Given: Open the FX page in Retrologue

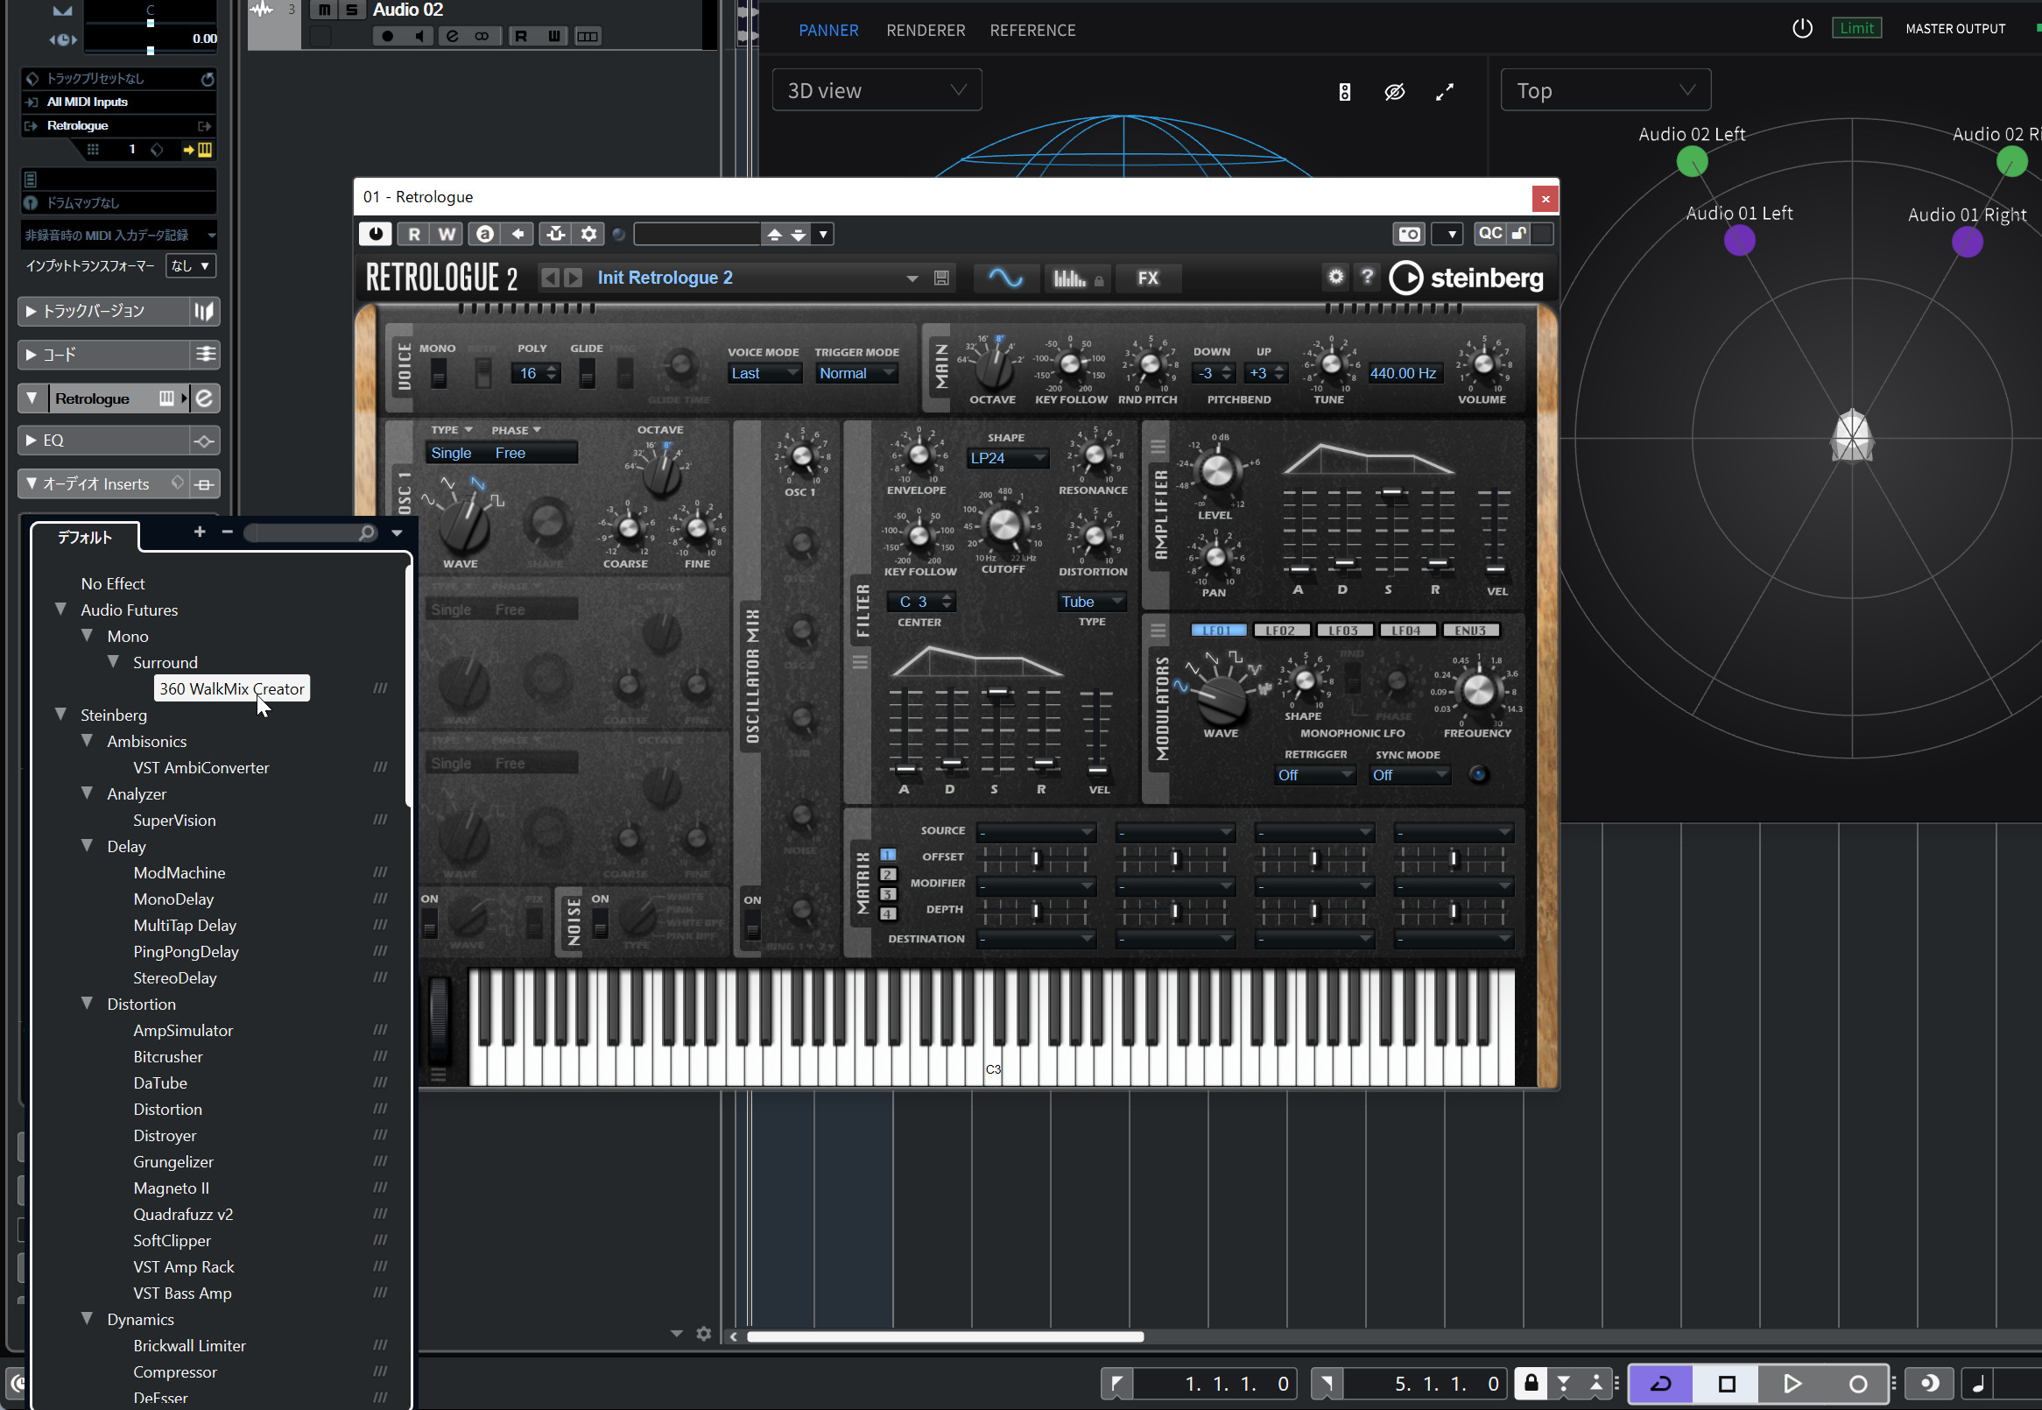Looking at the screenshot, I should (1147, 278).
